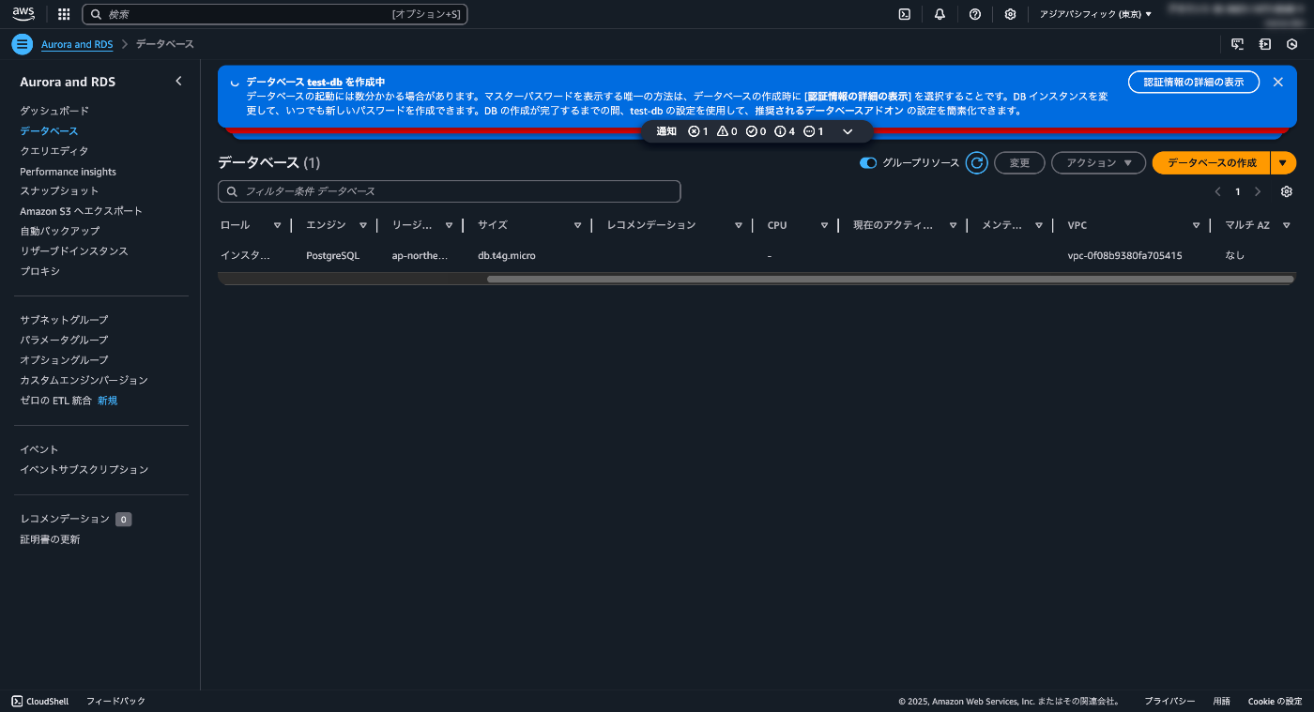1314x712 pixels.
Task: Open the top bar settings gear
Action: 1010,14
